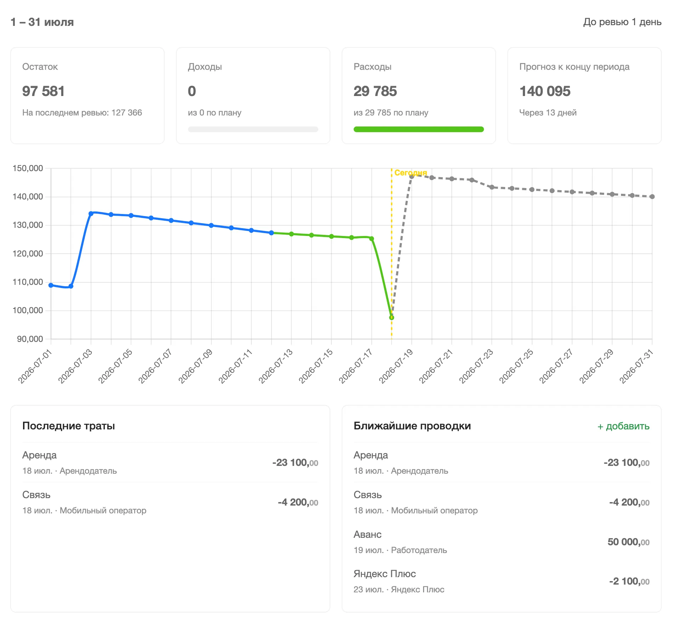Open the Доходы income card
684x637 pixels.
tap(253, 96)
